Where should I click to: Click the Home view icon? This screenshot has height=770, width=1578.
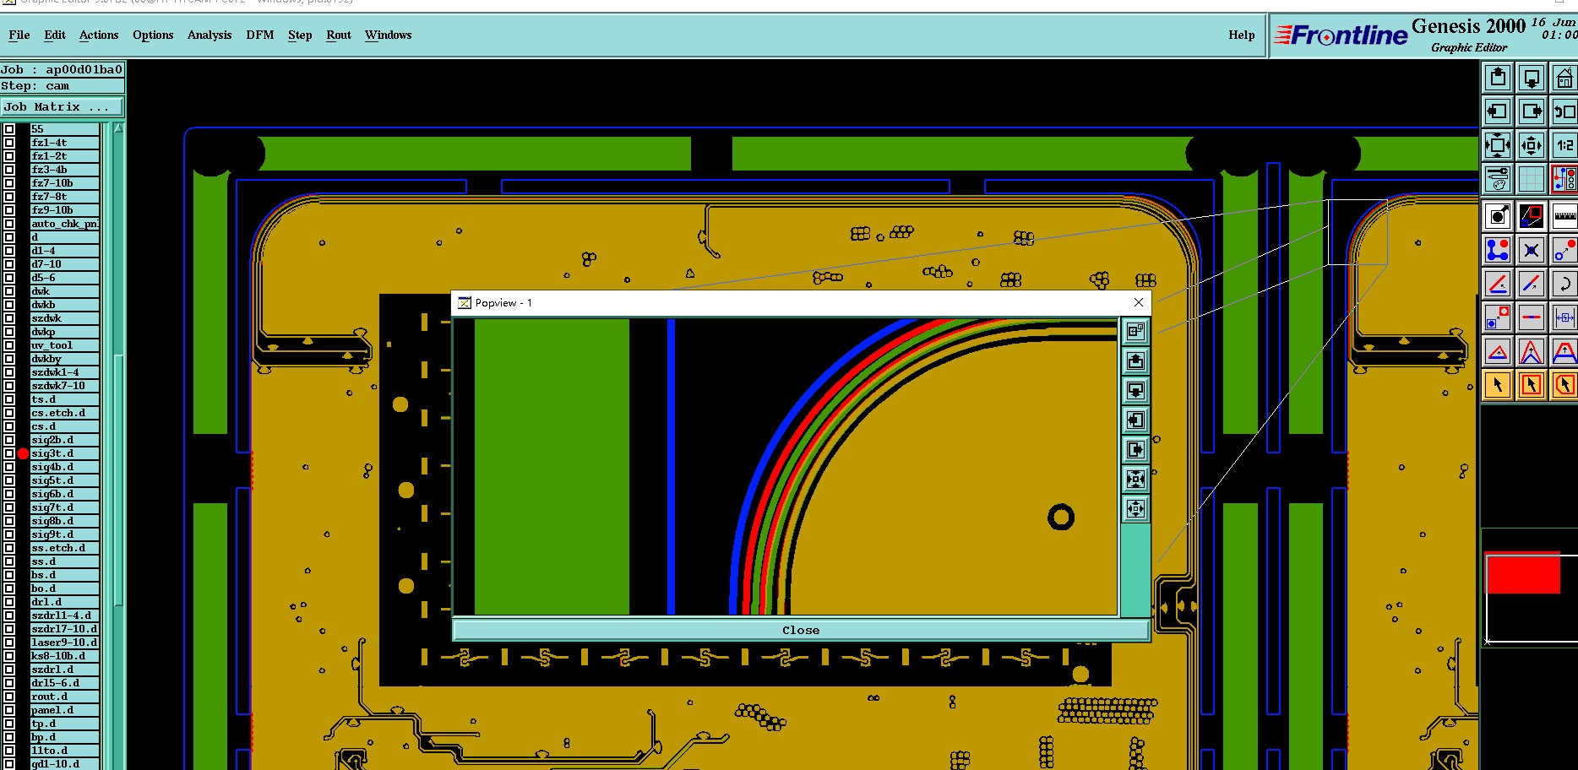pyautogui.click(x=1564, y=79)
